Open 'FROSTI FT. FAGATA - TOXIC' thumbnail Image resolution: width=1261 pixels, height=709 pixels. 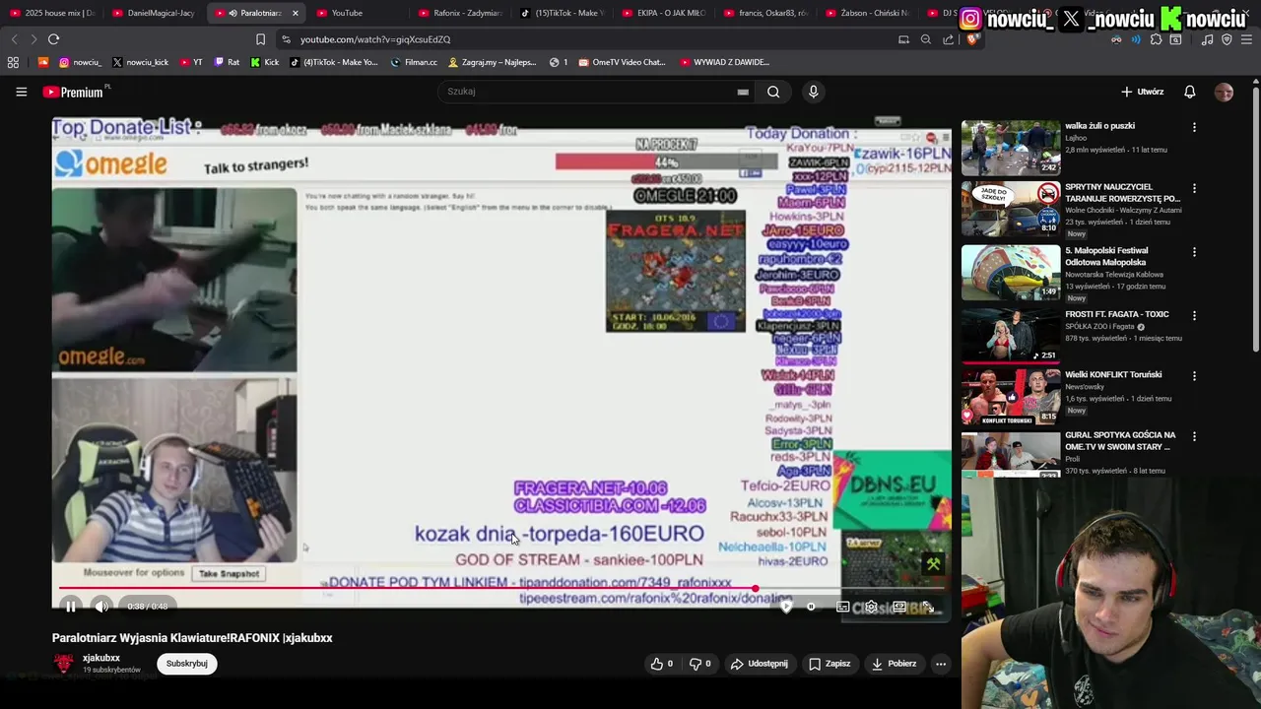point(1011,336)
